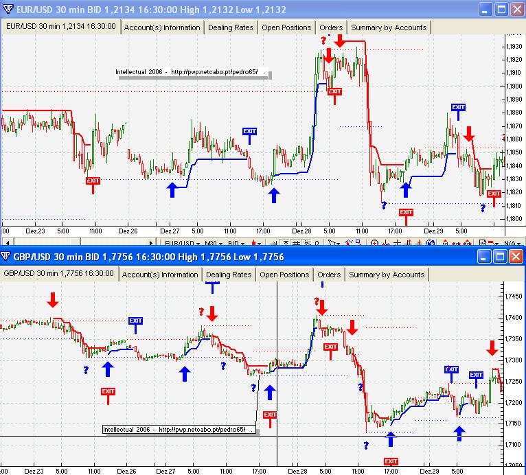
Task: Click the Dez.28 date label on GBP/USD axis
Action: (x=297, y=471)
